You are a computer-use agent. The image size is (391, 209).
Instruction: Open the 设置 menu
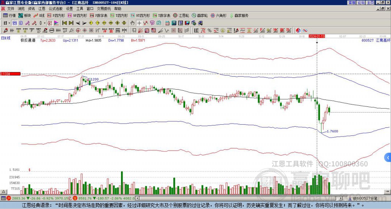click(x=69, y=9)
